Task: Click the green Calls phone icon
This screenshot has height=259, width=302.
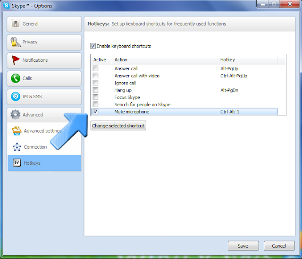Action: point(16,78)
